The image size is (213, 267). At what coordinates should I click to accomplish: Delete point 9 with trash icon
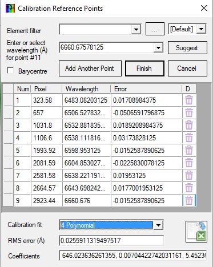(x=189, y=200)
